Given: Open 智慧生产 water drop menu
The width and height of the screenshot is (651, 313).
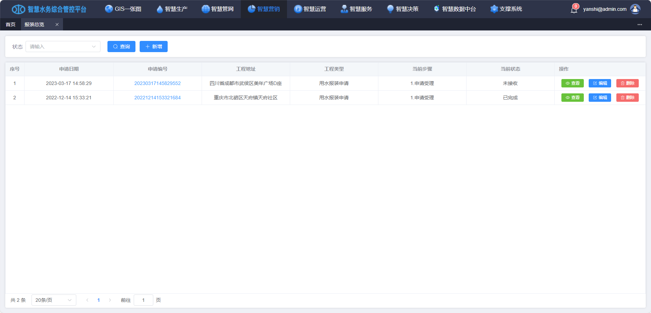Looking at the screenshot, I should point(172,9).
